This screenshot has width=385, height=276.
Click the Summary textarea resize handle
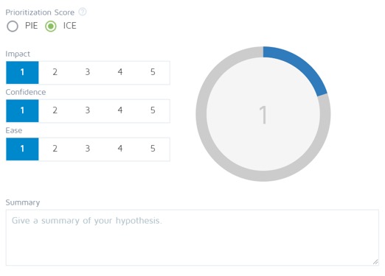coord(375,262)
